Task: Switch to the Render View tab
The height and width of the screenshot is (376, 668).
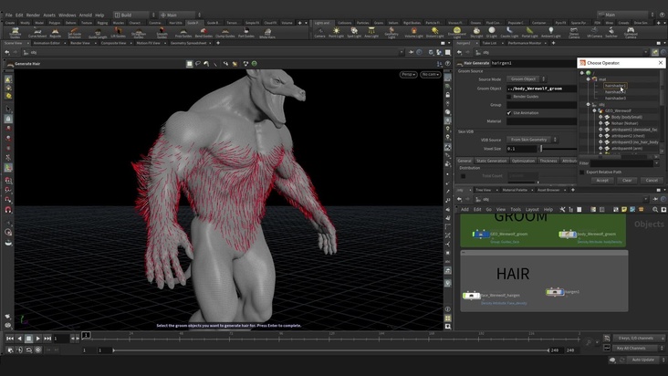Action: click(x=80, y=43)
